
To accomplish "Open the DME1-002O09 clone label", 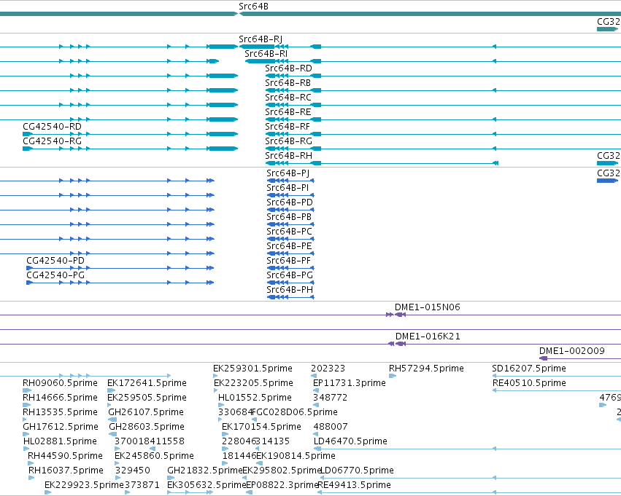I will point(572,351).
